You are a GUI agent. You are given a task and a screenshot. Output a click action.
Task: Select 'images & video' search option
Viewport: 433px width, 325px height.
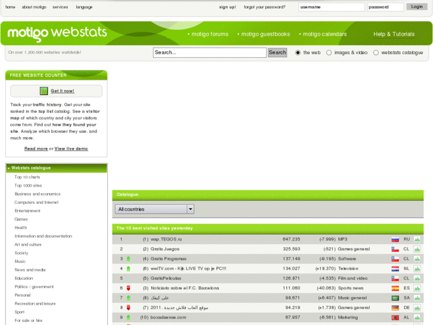click(329, 52)
